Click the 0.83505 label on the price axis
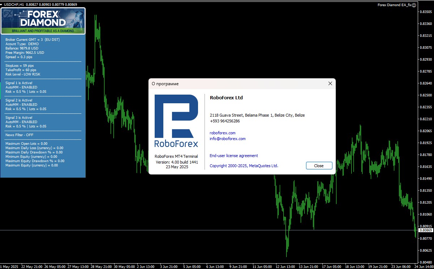Screen dimensions: 434x269 coord(426,12)
